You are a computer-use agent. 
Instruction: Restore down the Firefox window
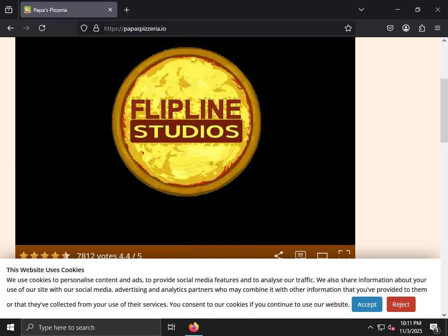click(x=418, y=10)
